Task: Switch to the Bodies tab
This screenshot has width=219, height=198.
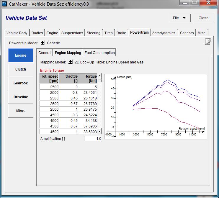Action: (37, 33)
